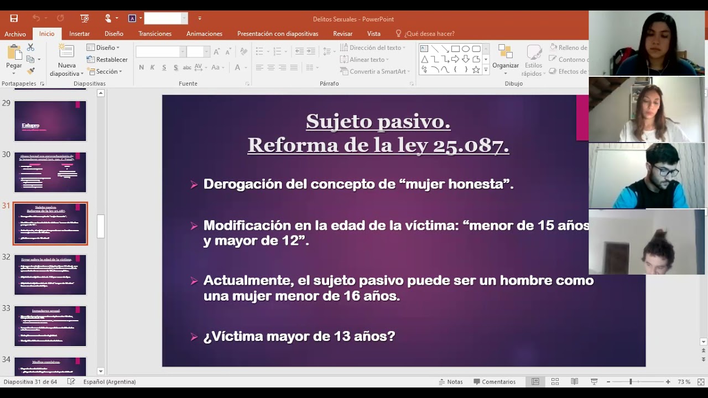708x398 pixels.
Task: Paste with the Pegar clipboard icon
Action: pyautogui.click(x=14, y=53)
